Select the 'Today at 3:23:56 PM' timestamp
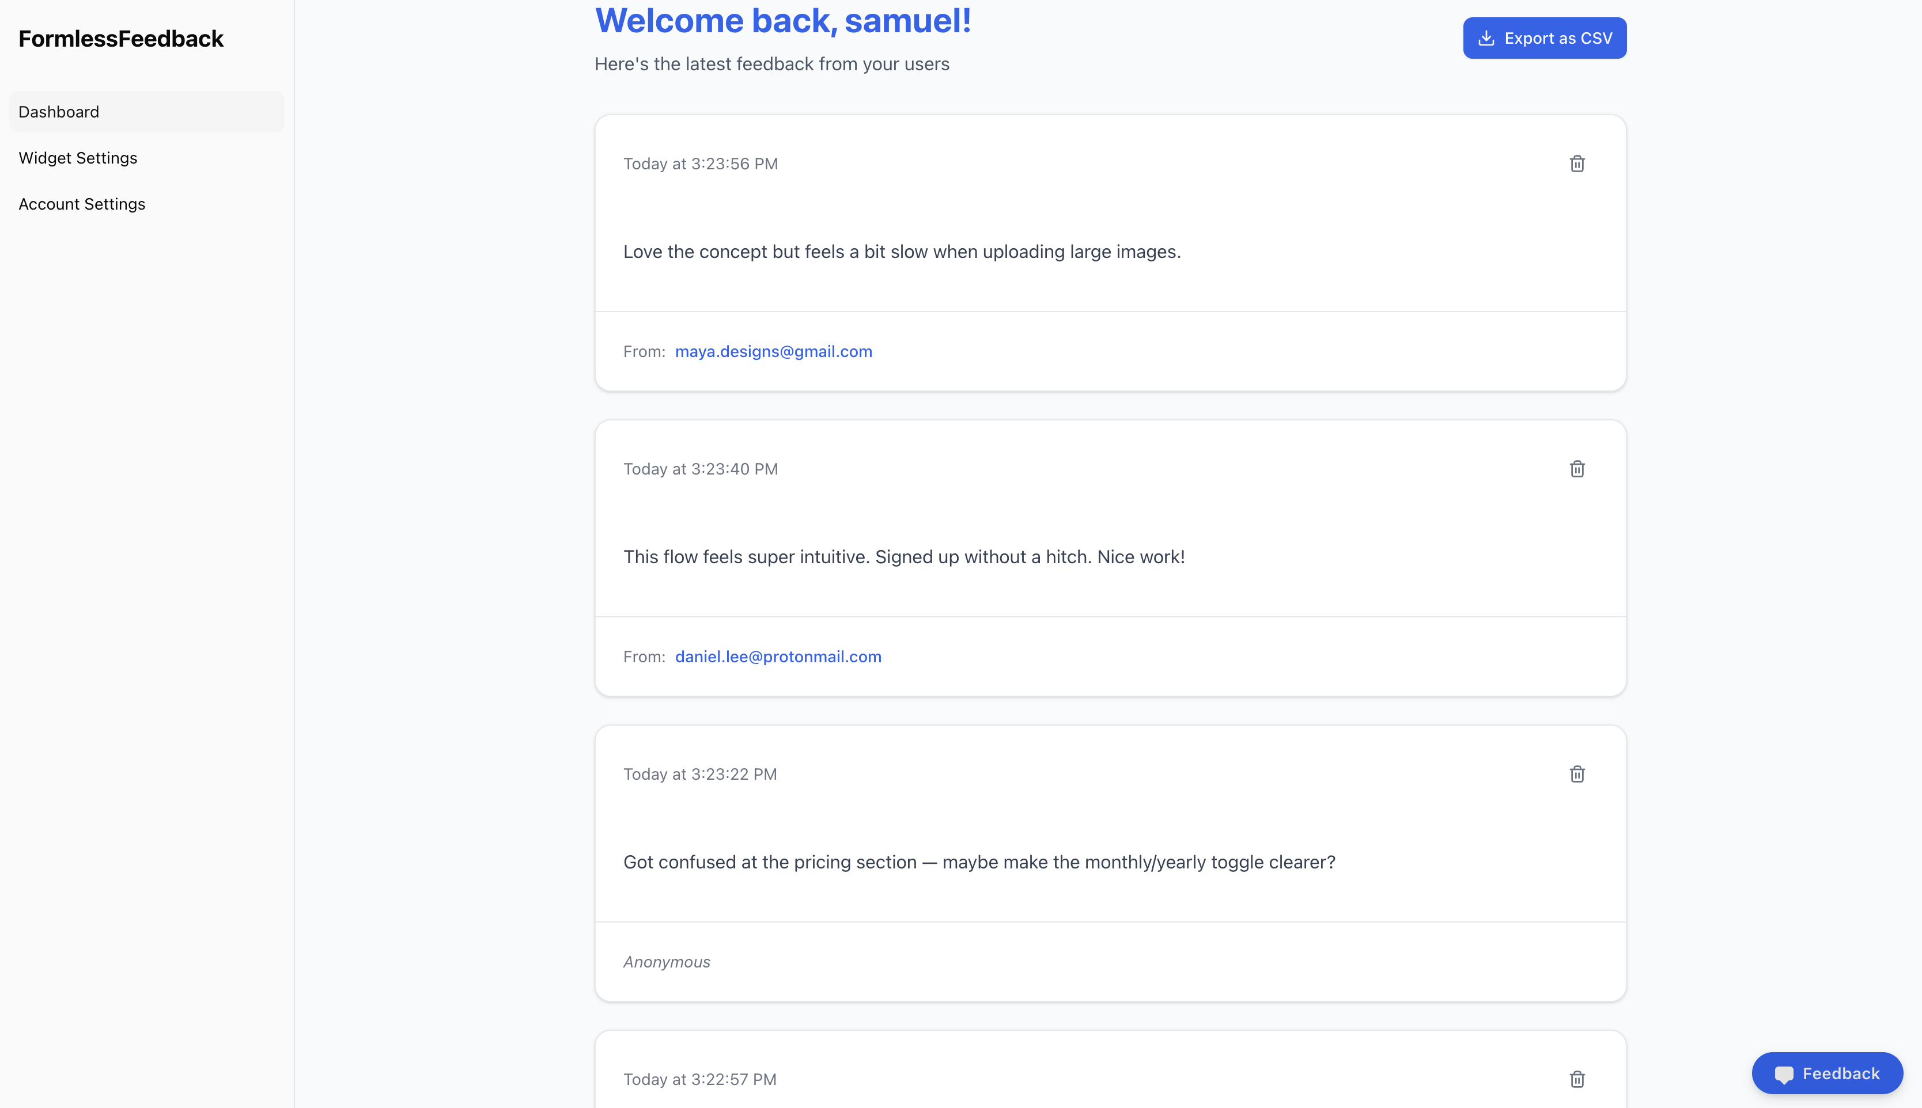The height and width of the screenshot is (1108, 1922). pyautogui.click(x=700, y=164)
